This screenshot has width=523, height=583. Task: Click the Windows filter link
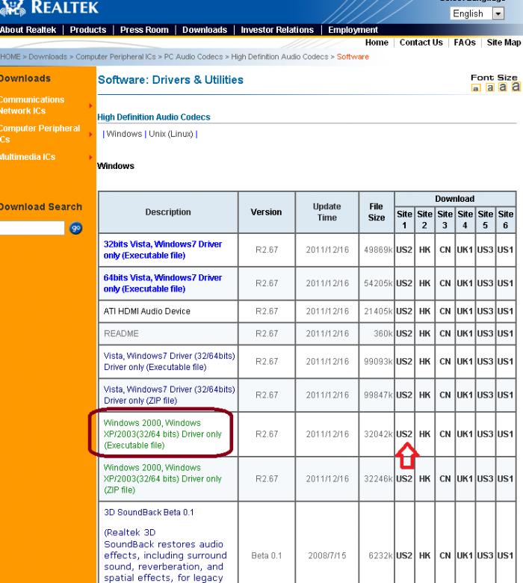coord(124,134)
